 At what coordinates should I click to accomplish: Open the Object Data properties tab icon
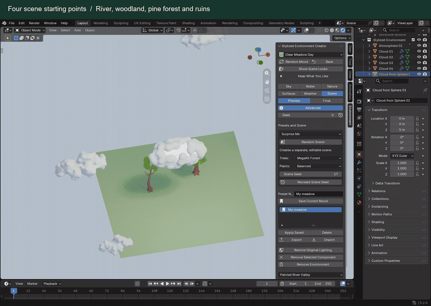point(359,194)
